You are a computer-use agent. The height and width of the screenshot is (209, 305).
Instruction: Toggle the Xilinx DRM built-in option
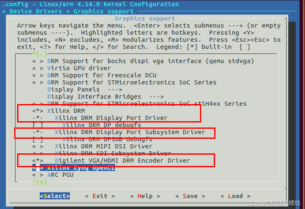point(58,111)
